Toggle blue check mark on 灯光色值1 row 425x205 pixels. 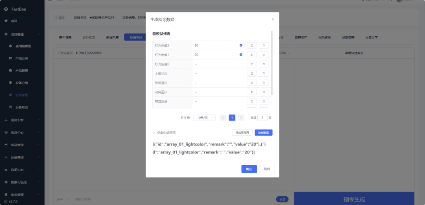241,55
